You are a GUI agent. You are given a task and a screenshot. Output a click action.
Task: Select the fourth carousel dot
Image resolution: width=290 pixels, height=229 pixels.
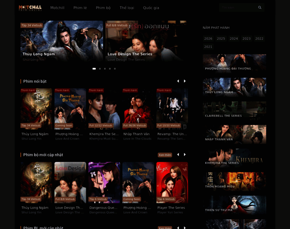point(110,69)
